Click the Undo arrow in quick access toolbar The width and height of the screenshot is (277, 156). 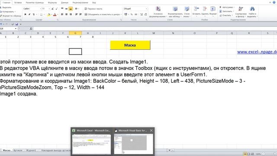click(x=1, y=24)
